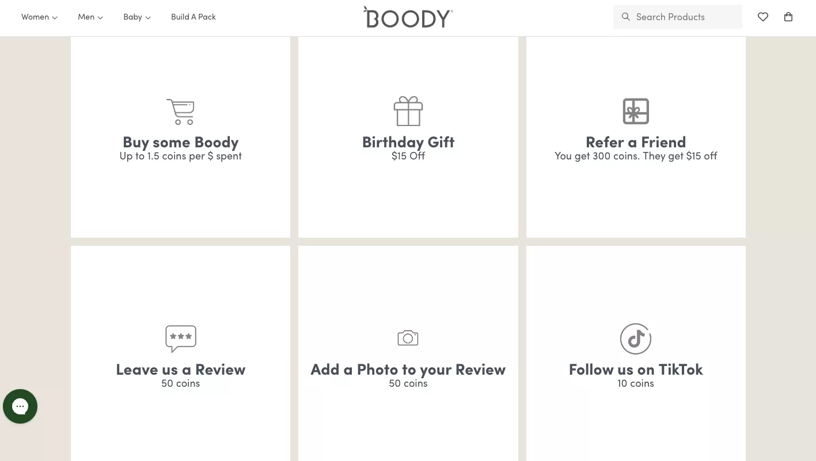Go to homepage via Boody logo

click(x=408, y=17)
